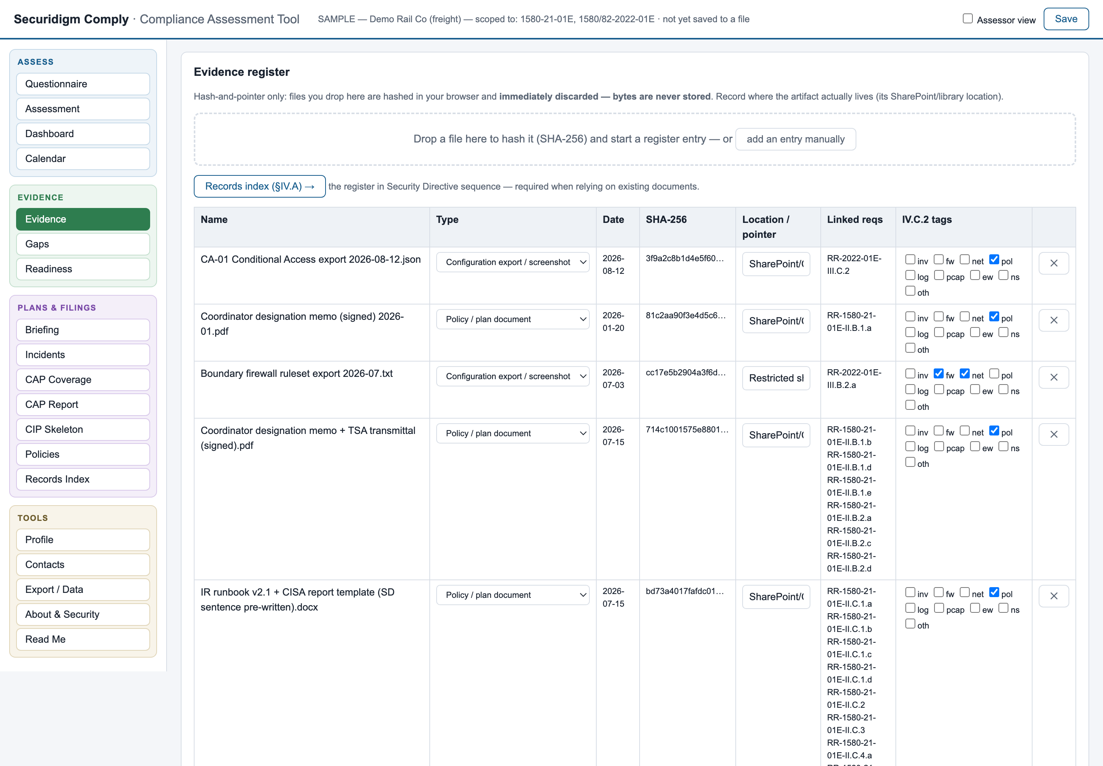Click linked req RR-2022-01E-III.B.2.a
Image resolution: width=1103 pixels, height=766 pixels.
(x=854, y=379)
